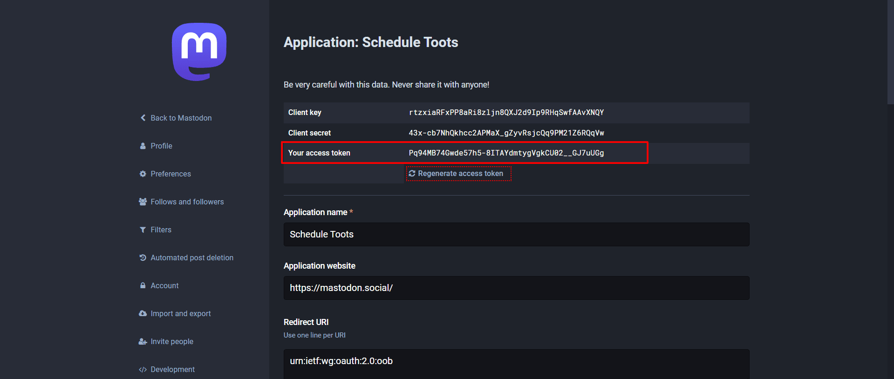Click Regenerate access token link
This screenshot has height=379, width=894.
pyautogui.click(x=460, y=174)
